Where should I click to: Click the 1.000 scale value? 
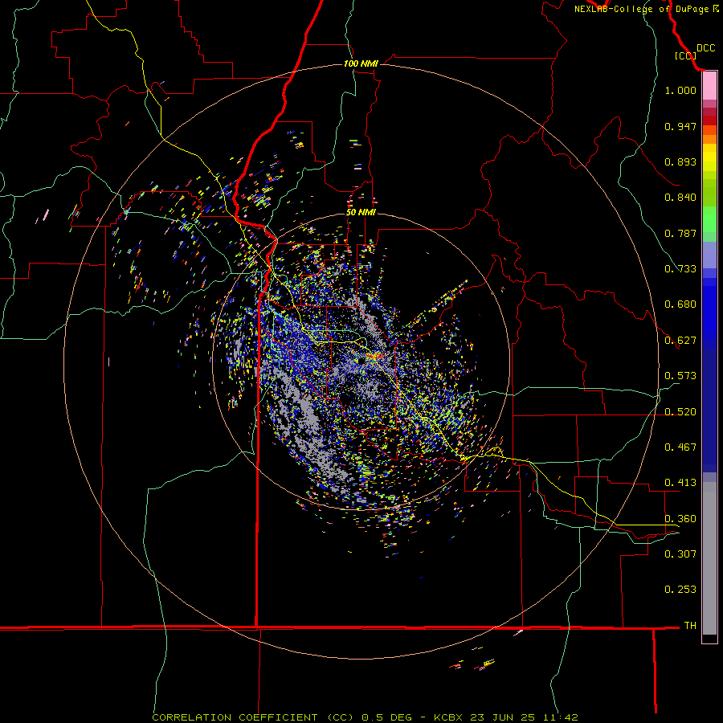[x=680, y=90]
